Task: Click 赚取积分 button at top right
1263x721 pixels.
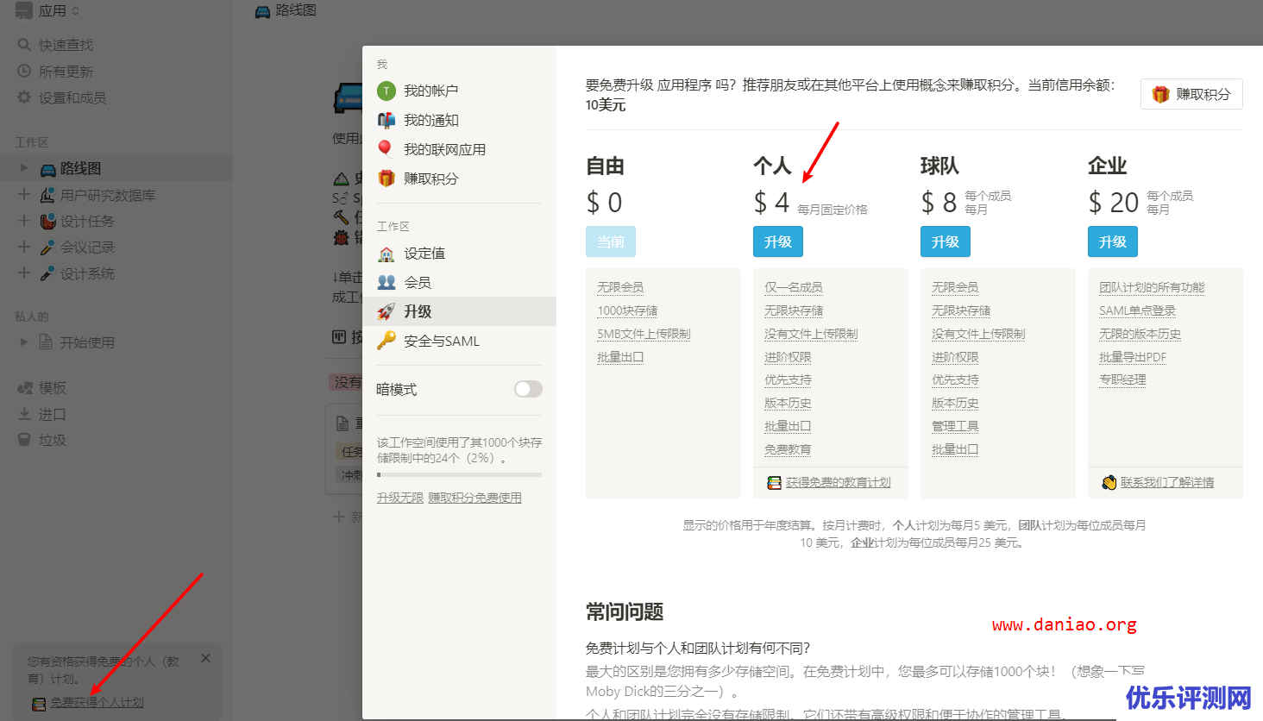Action: (x=1191, y=94)
